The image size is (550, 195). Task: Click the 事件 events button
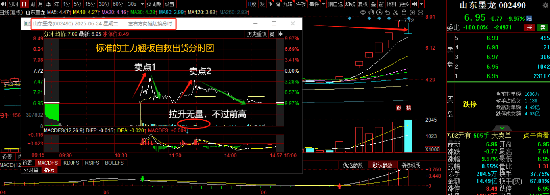click(x=314, y=4)
